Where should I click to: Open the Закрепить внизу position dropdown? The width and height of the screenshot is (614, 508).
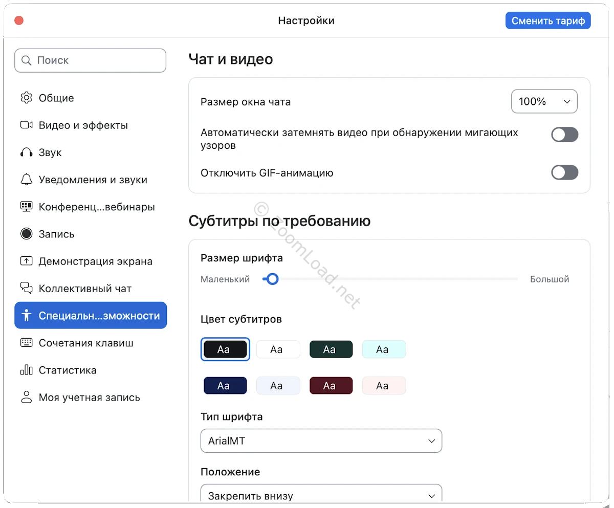[321, 494]
